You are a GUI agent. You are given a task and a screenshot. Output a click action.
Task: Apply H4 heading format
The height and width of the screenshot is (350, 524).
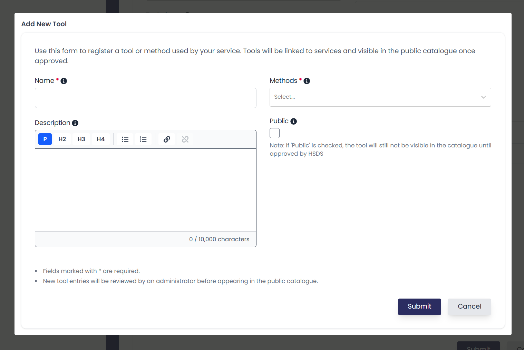point(101,139)
